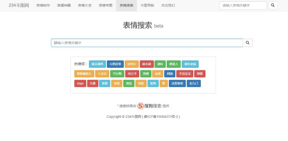Open the 关注我们 menu item
288x141 pixels.
(168, 5)
